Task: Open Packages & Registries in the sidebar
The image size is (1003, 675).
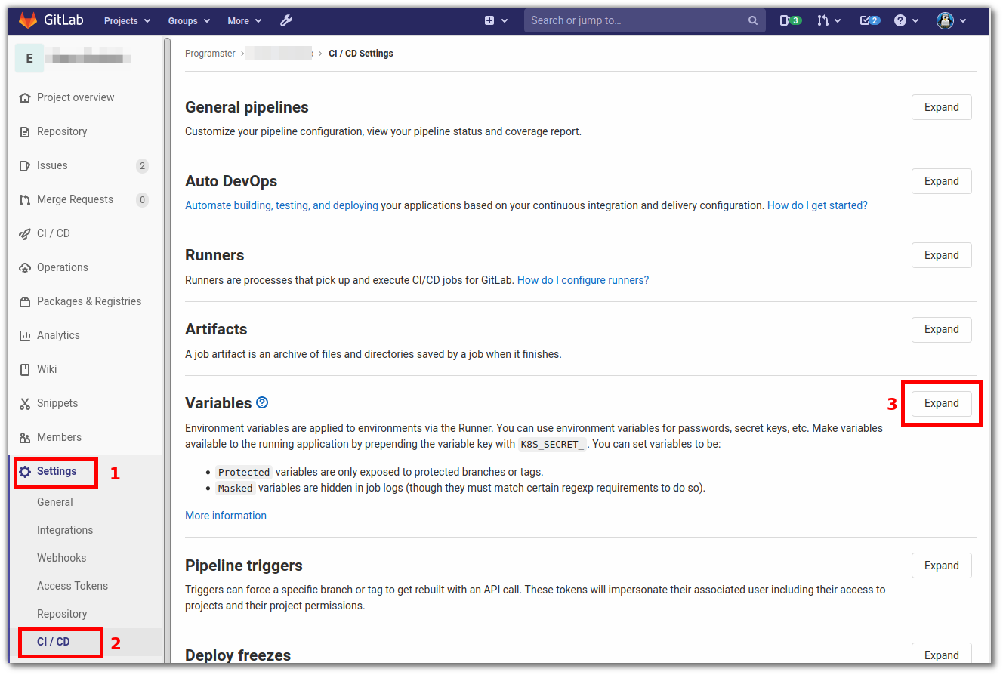Action: coord(89,301)
